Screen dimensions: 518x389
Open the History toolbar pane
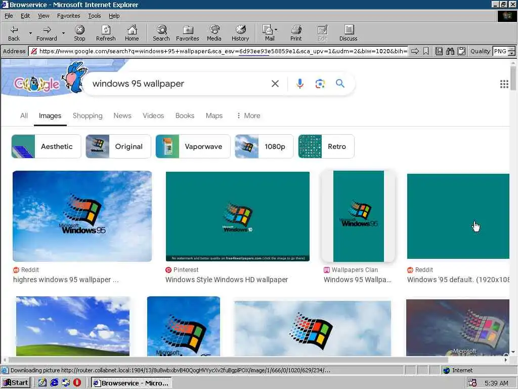[x=240, y=33]
